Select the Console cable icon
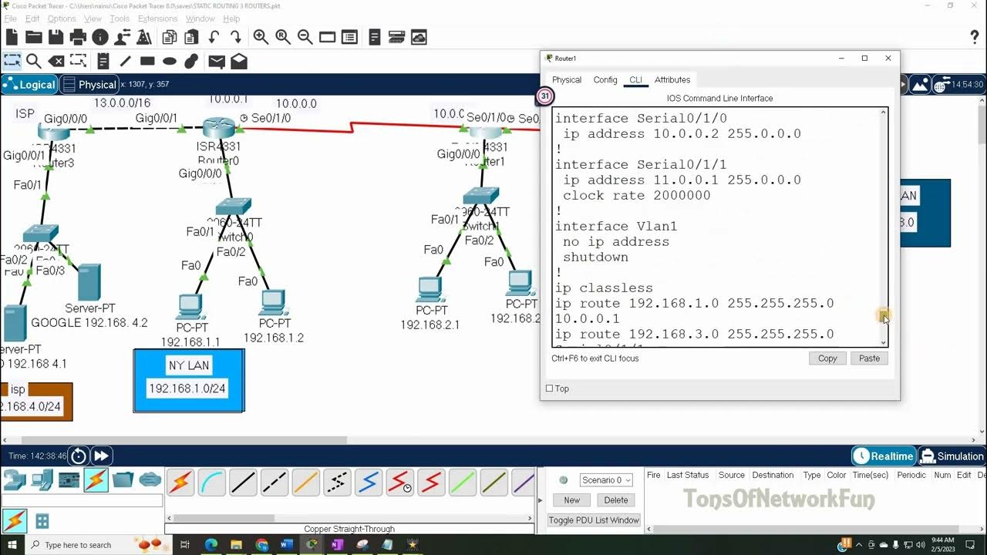The height and width of the screenshot is (555, 987). (211, 483)
